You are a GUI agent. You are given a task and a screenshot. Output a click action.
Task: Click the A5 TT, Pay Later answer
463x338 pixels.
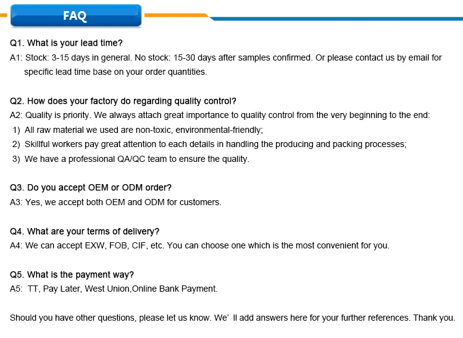click(114, 289)
